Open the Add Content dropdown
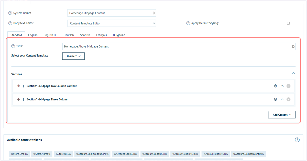This screenshot has width=307, height=161. point(282,115)
